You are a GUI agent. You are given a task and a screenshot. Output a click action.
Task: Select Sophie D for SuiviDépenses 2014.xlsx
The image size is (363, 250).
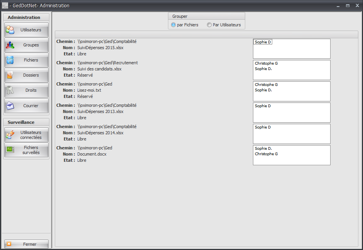click(x=263, y=127)
